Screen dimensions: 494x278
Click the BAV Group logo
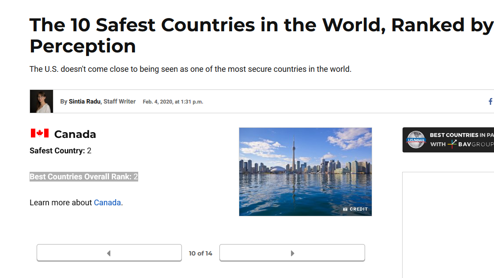[x=470, y=144]
